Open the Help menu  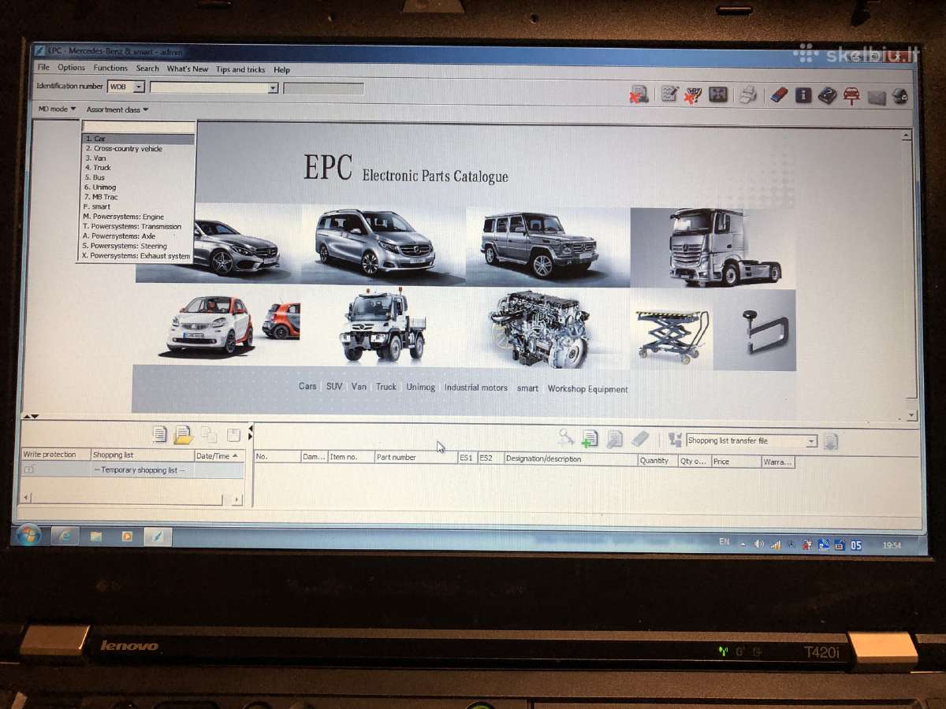pyautogui.click(x=281, y=69)
